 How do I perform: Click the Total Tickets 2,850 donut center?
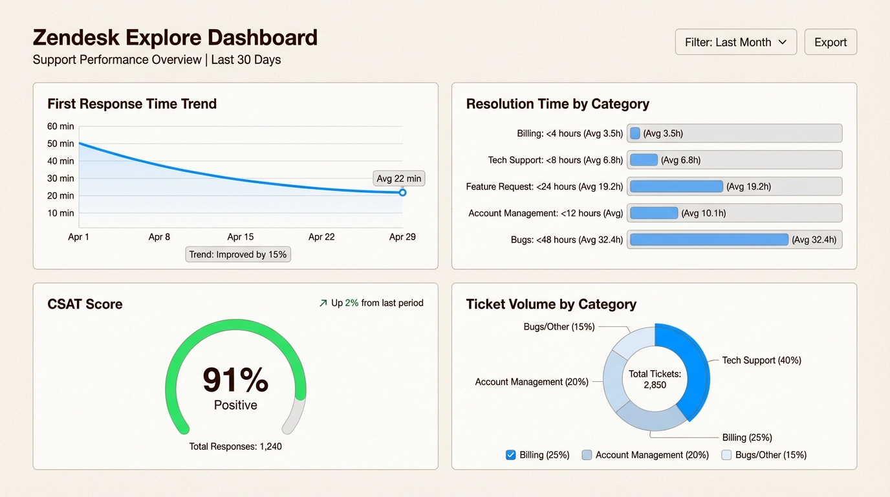[655, 379]
